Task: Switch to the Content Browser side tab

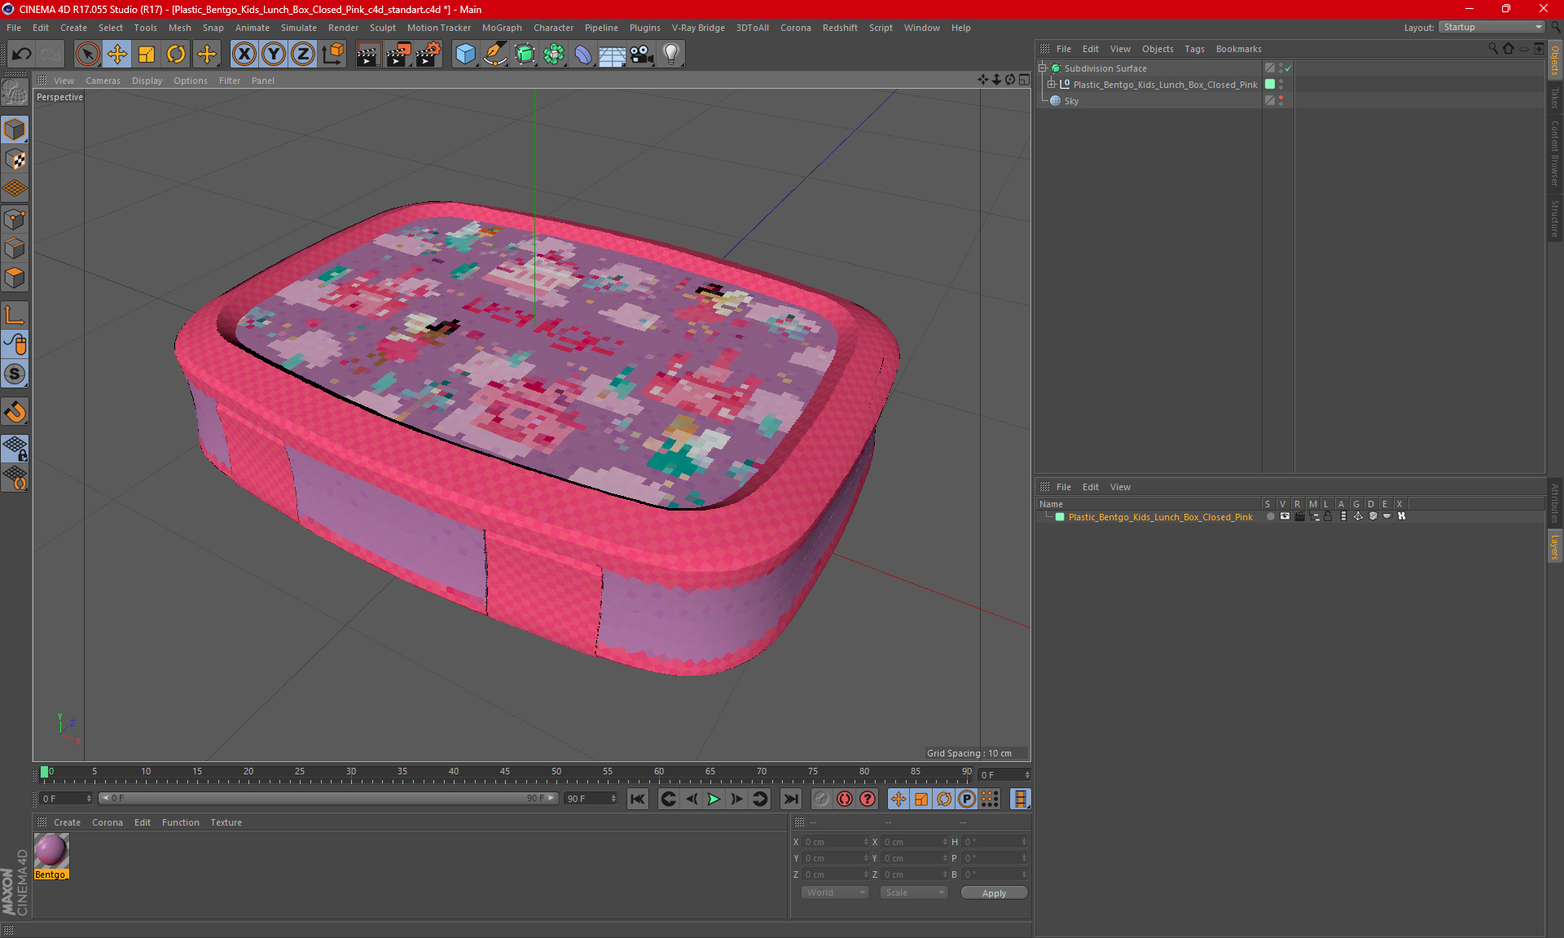Action: tap(1554, 153)
